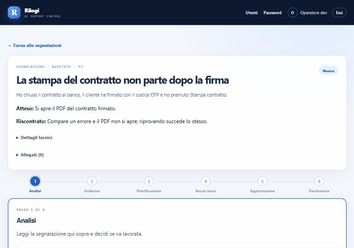
Task: Click the AI SUPPORT CONTROL subtitle
Action: point(43,16)
